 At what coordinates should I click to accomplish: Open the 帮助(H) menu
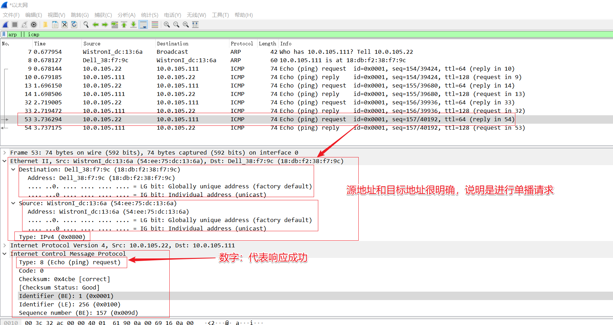pyautogui.click(x=244, y=15)
